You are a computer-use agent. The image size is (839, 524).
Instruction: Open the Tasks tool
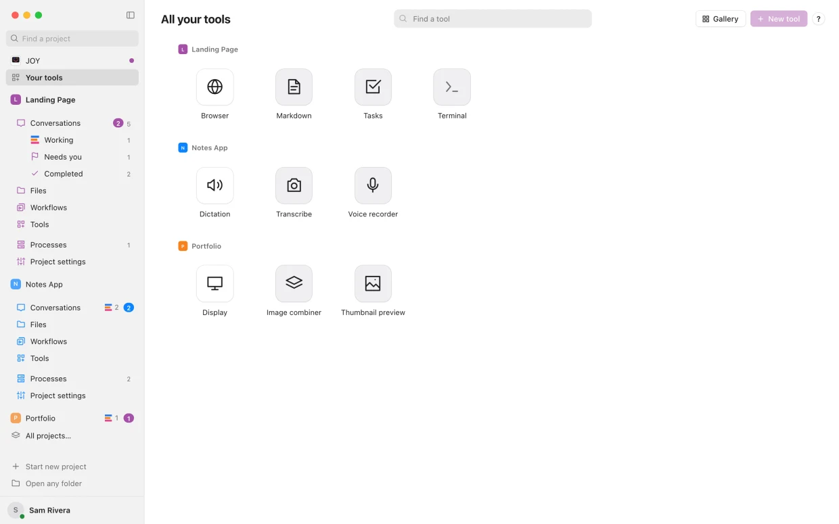(373, 87)
